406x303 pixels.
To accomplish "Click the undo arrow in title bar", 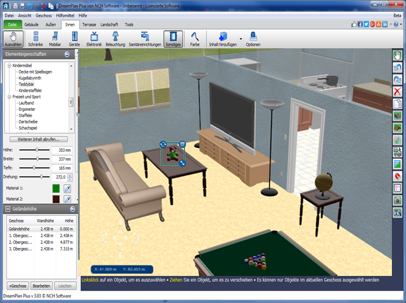I will point(30,6).
